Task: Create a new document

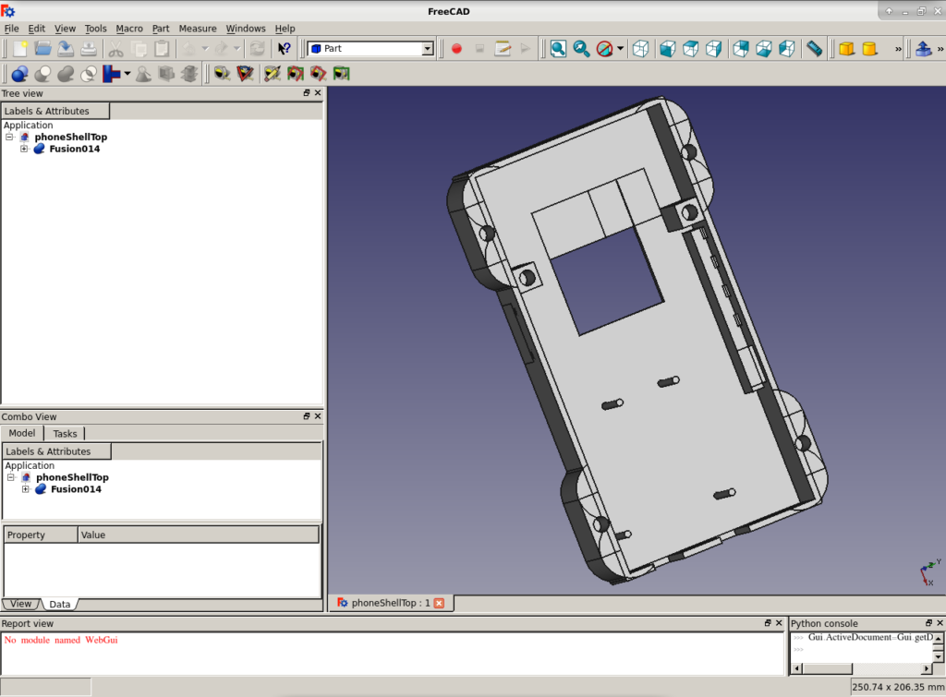Action: (20, 49)
